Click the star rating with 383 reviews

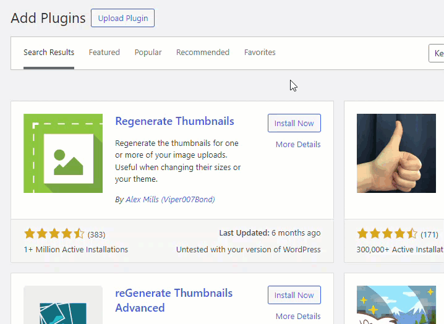(54, 234)
